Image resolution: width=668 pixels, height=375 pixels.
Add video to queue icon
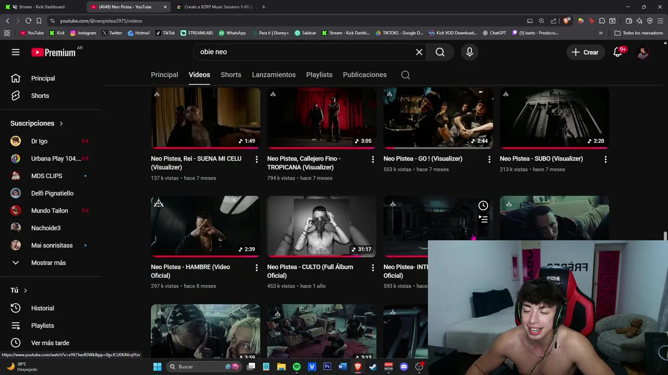483,219
